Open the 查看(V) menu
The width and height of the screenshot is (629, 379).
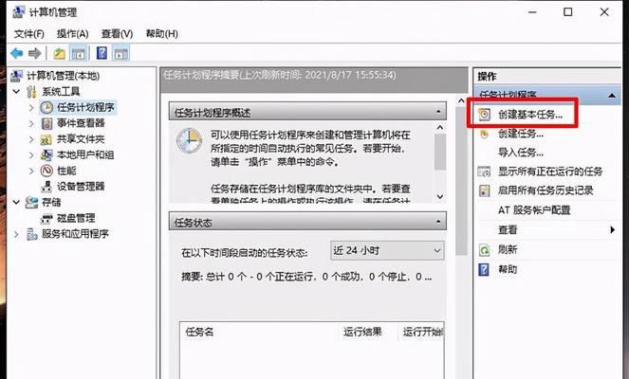tap(117, 34)
